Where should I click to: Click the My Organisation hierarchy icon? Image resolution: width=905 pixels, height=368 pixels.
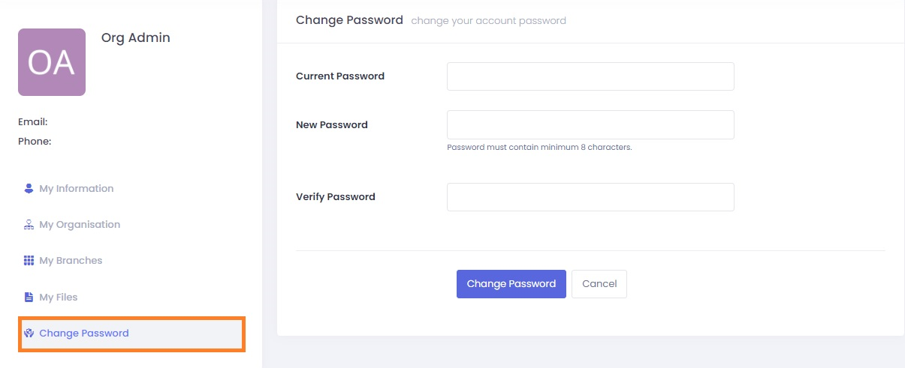coord(29,224)
